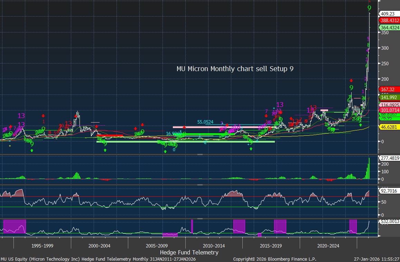This screenshot has height=262, width=400.
Task: Click the red down arrow above the 2024 peak
Action: pos(351,80)
